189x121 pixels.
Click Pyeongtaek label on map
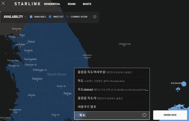click(x=31, y=59)
